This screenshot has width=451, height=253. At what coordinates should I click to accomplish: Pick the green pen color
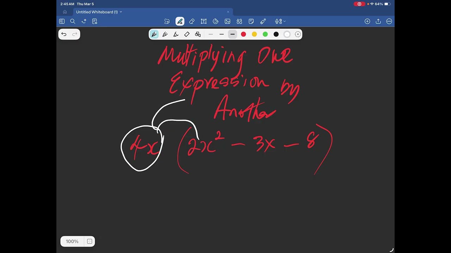pyautogui.click(x=265, y=34)
